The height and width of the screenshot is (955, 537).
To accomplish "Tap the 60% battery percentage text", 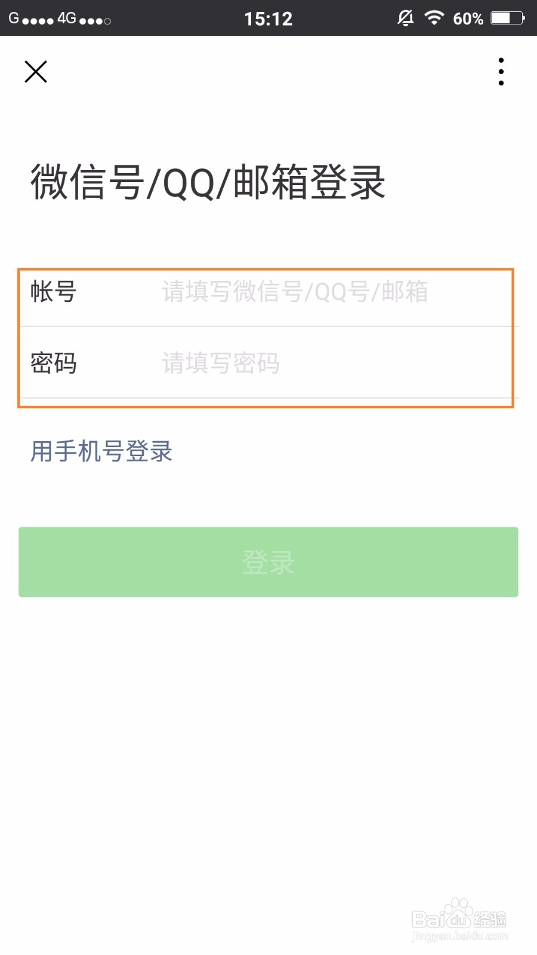I will click(468, 19).
